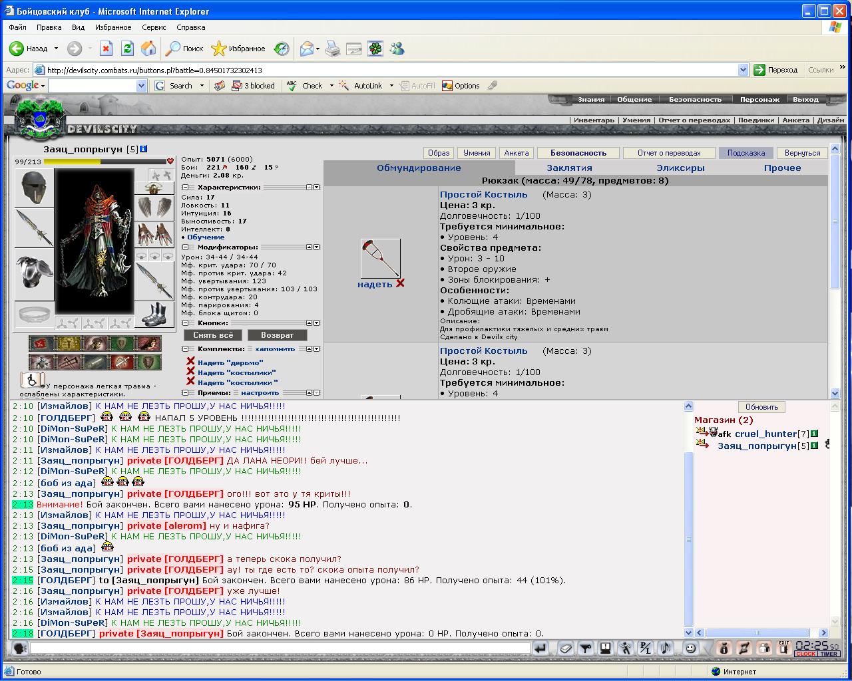852x681 pixels.
Task: Click the equipped helmet slot icon
Action: [34, 188]
